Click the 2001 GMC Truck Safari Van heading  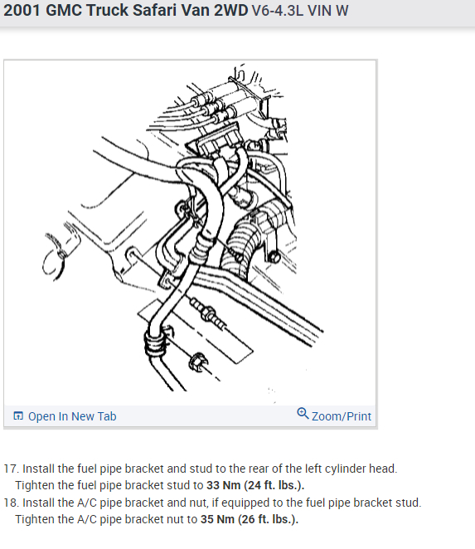pyautogui.click(x=125, y=10)
